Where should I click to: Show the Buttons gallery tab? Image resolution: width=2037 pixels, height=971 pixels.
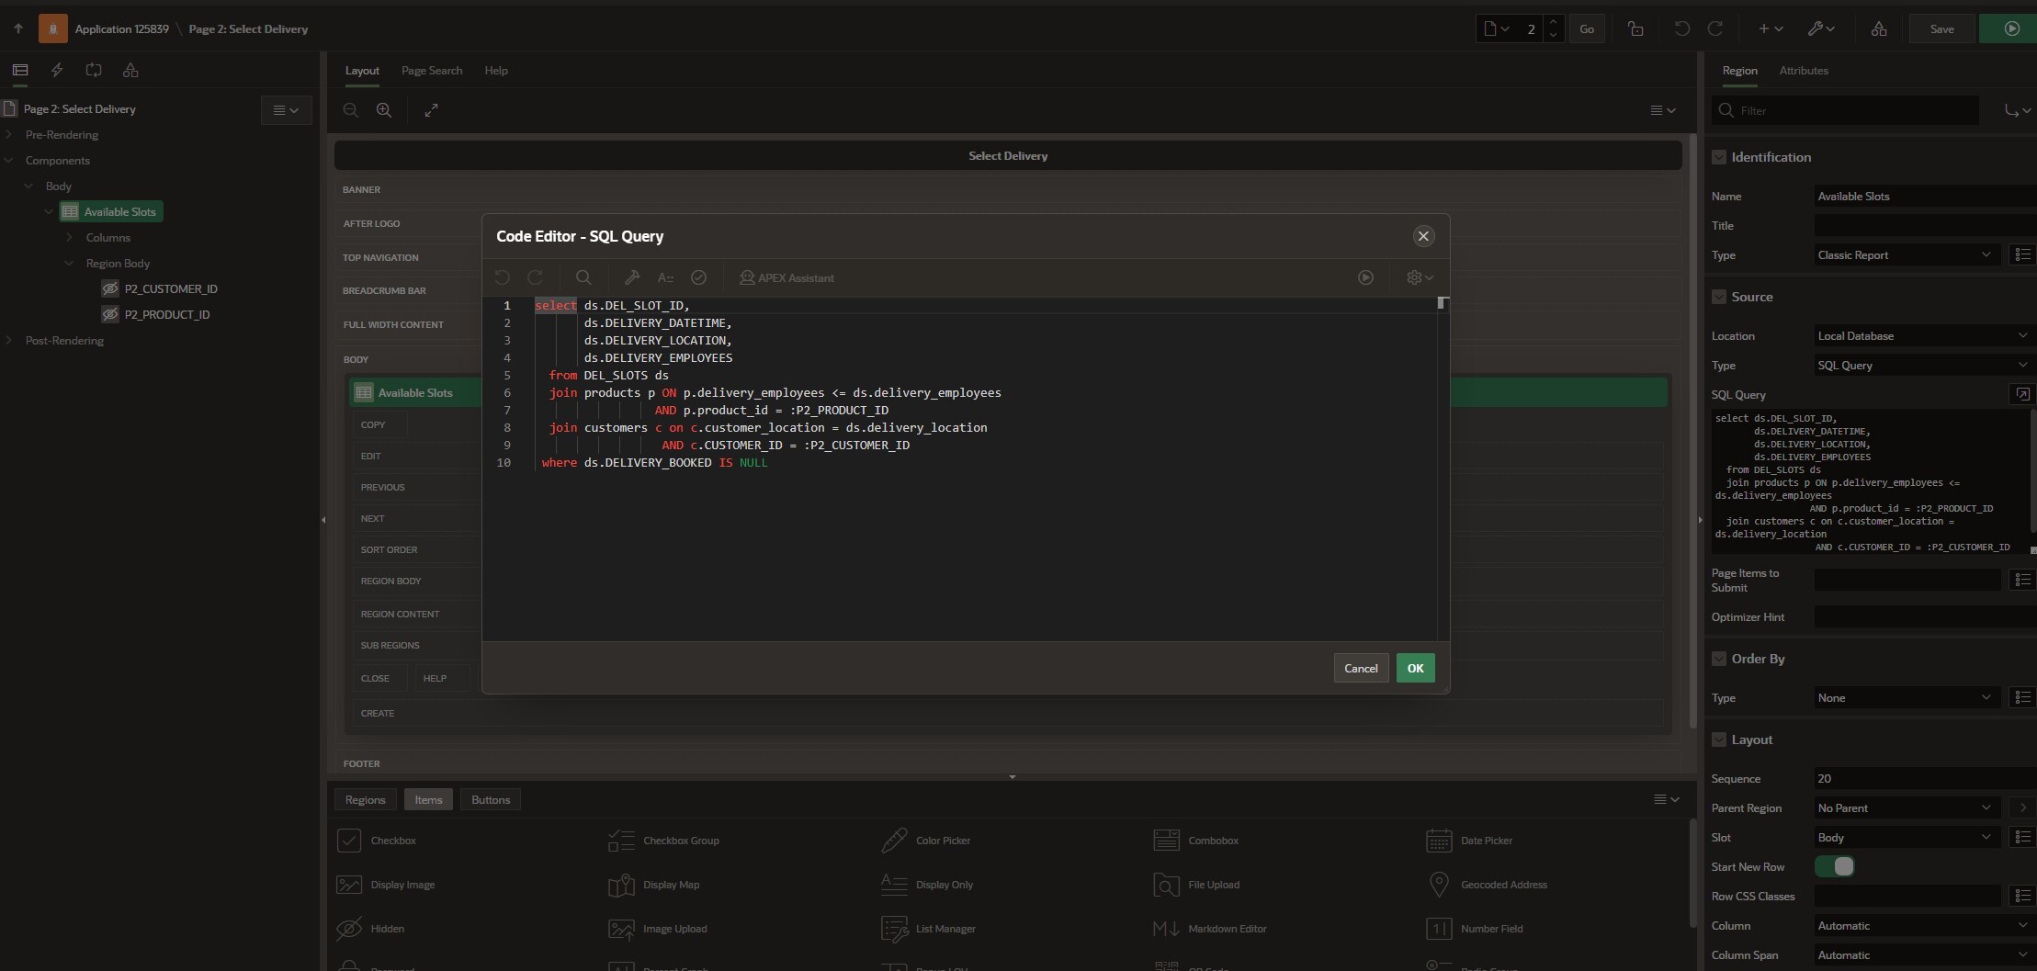(491, 799)
